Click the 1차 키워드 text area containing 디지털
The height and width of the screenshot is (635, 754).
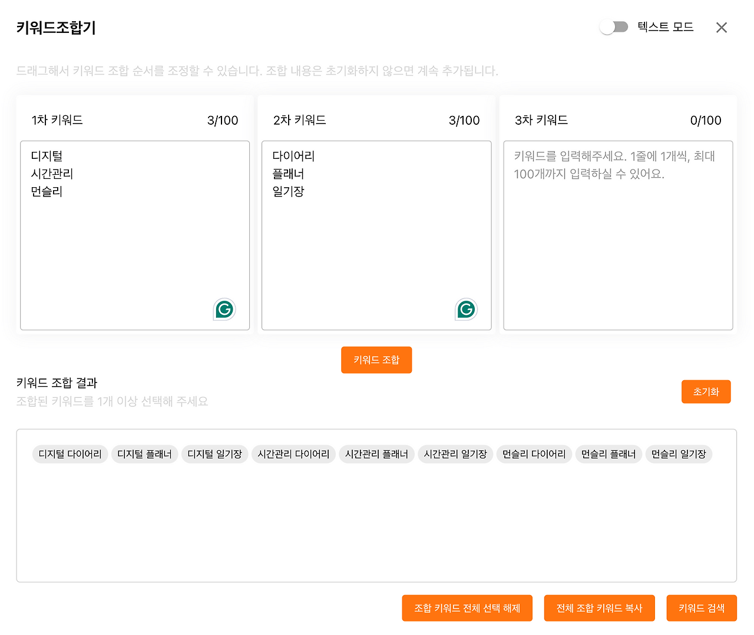tap(135, 235)
